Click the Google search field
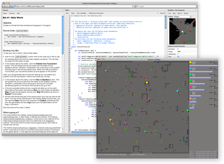This screenshot has width=224, height=164. tap(166, 6)
